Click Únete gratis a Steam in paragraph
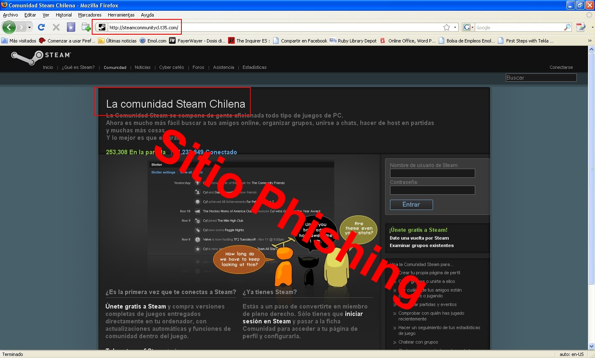595x358 pixels. click(136, 306)
